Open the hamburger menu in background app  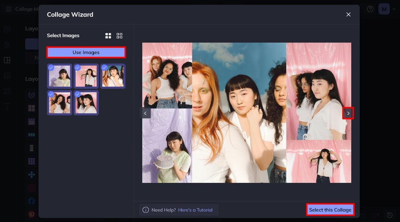click(x=8, y=9)
